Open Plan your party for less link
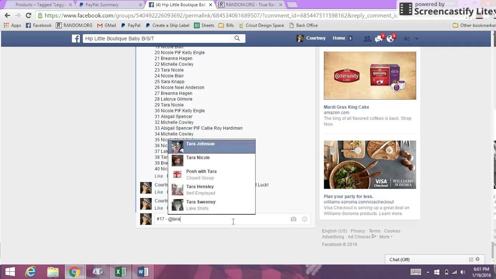 coord(348,196)
